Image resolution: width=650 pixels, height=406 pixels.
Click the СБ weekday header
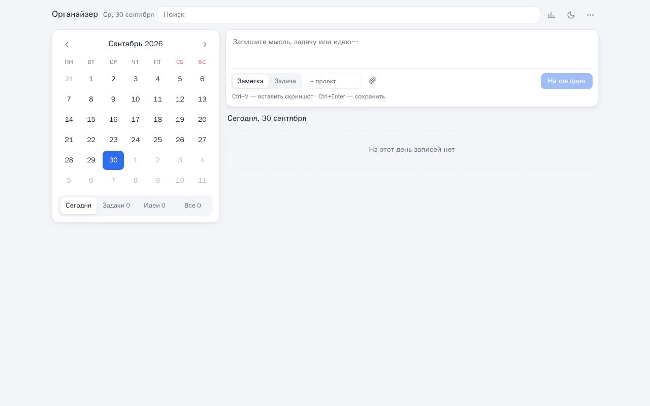(180, 62)
